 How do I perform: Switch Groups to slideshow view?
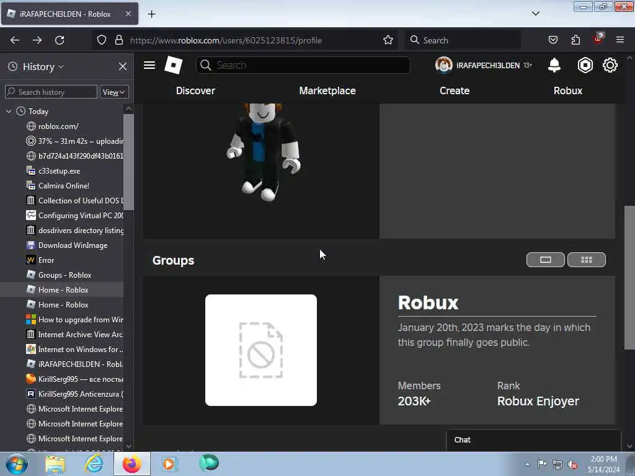546,260
